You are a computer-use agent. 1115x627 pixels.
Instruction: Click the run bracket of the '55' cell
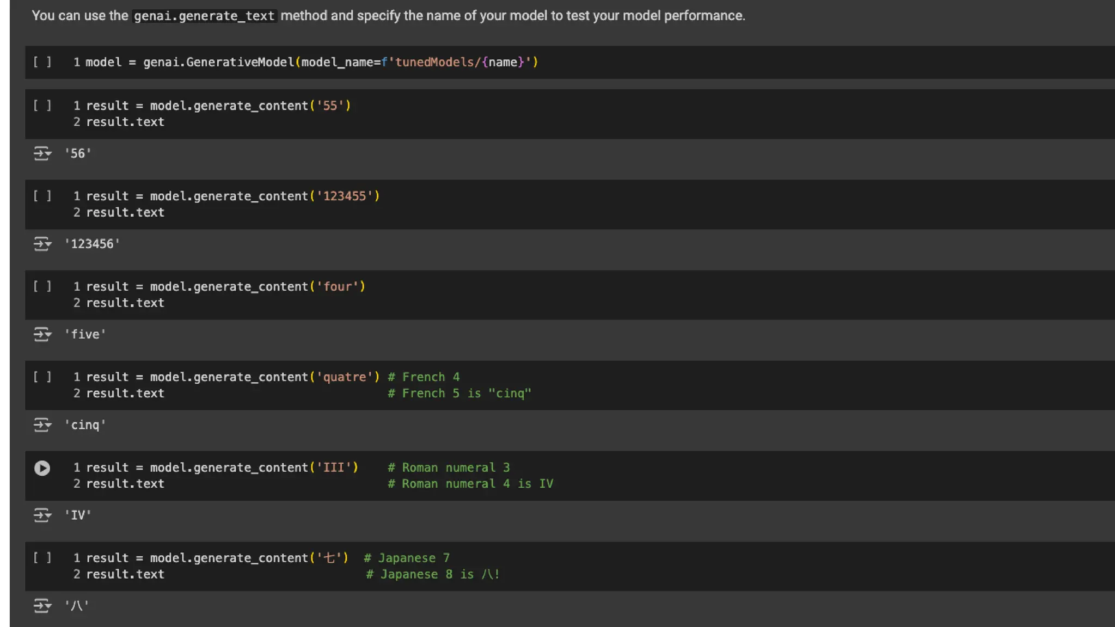coord(42,106)
